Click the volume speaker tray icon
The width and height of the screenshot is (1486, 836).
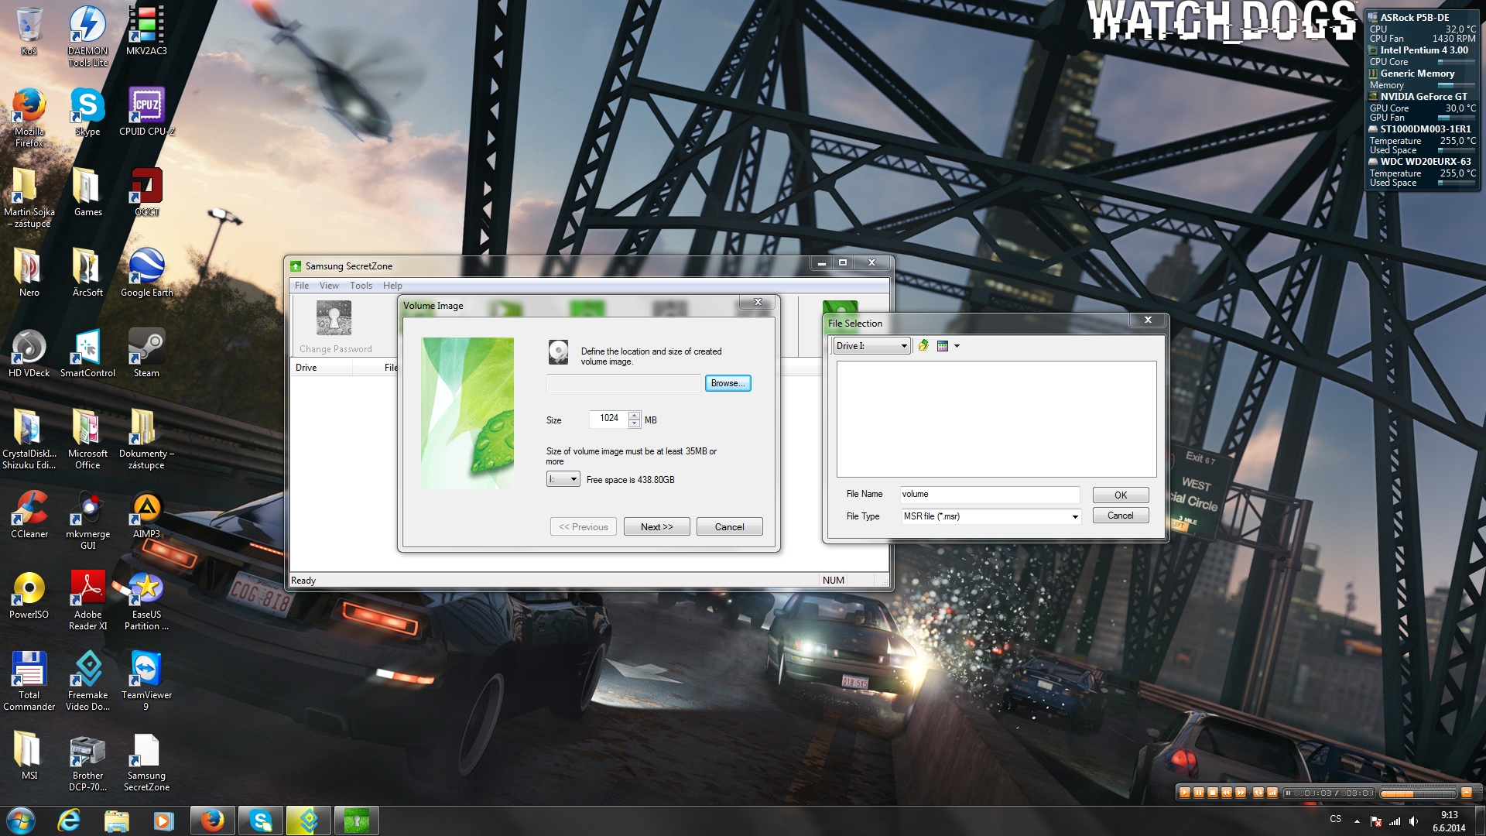1413,821
